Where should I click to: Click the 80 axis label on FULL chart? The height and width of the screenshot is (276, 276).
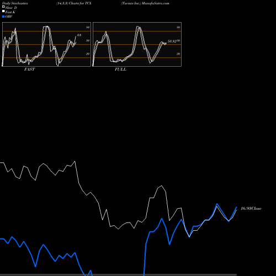point(178,27)
